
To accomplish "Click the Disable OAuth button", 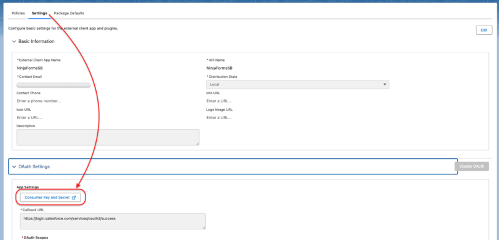I will (472, 166).
